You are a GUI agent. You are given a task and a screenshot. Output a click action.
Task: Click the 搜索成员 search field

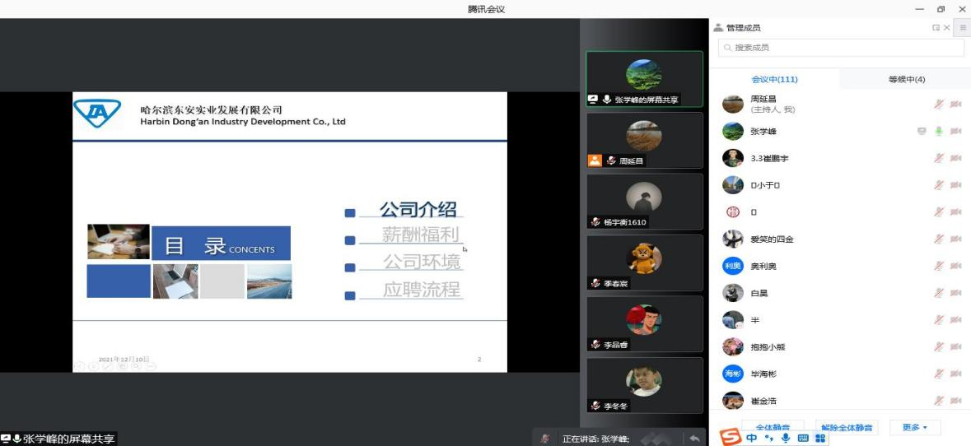pyautogui.click(x=840, y=48)
